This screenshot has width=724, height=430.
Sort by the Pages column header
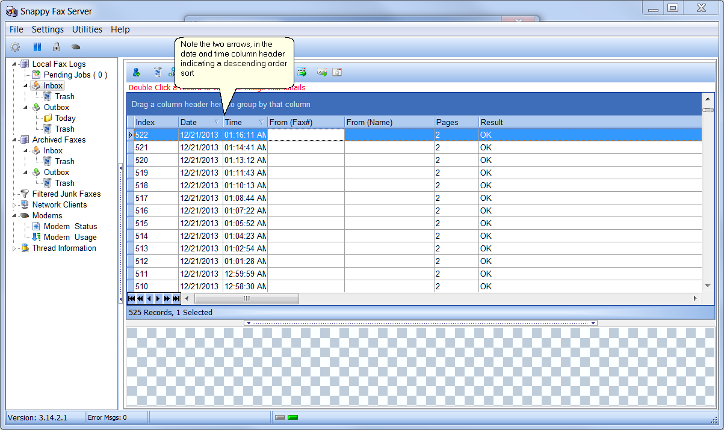(456, 122)
